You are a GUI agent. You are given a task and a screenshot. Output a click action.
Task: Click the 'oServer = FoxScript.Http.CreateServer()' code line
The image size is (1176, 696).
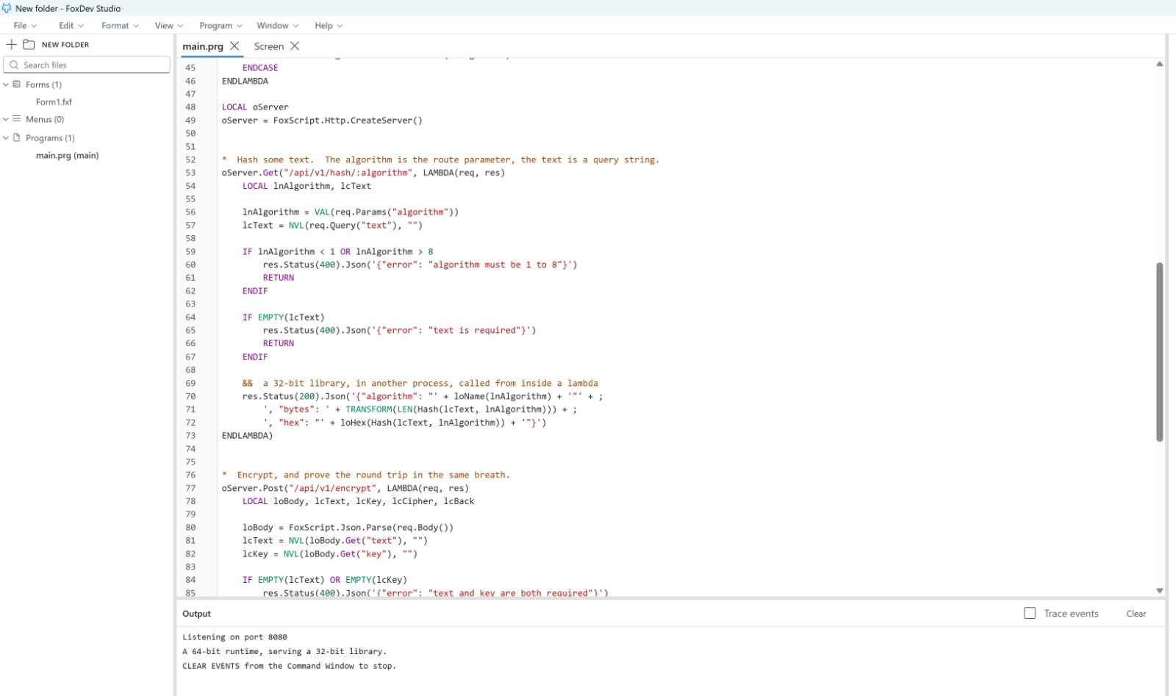[x=322, y=121]
